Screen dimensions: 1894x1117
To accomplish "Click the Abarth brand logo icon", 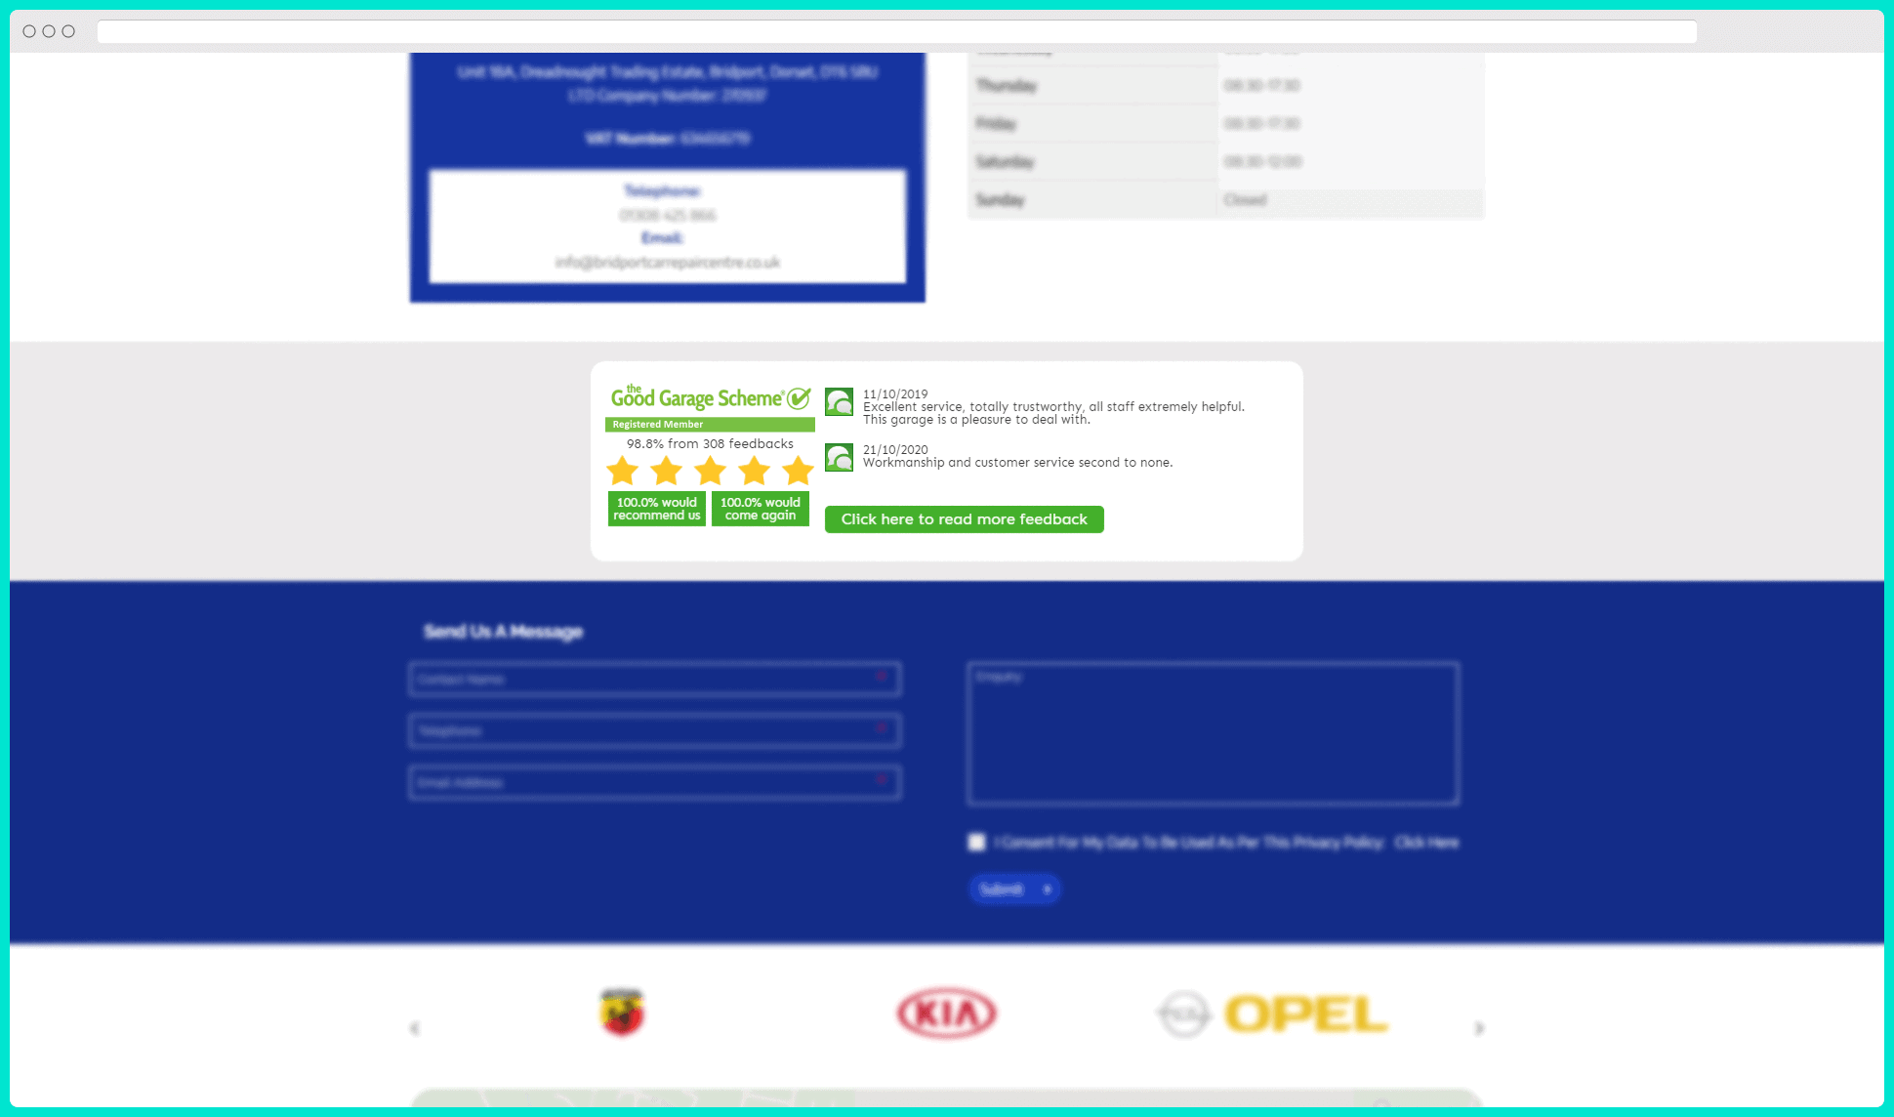I will (x=621, y=1014).
